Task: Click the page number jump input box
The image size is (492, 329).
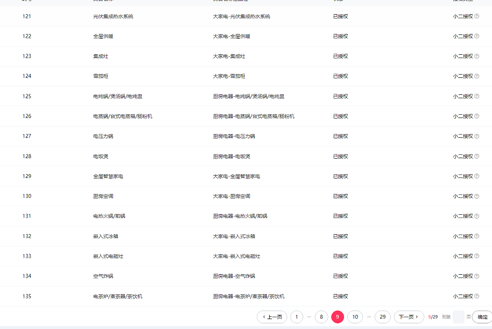Action: click(458, 317)
